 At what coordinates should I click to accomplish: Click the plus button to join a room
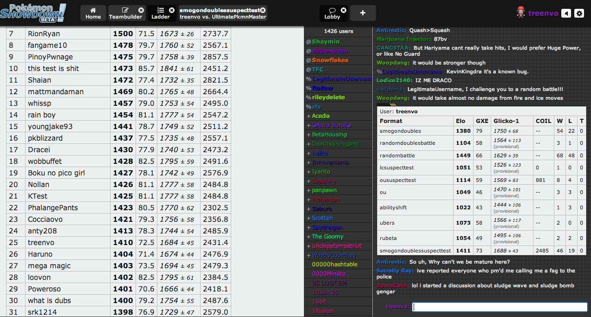[x=363, y=13]
